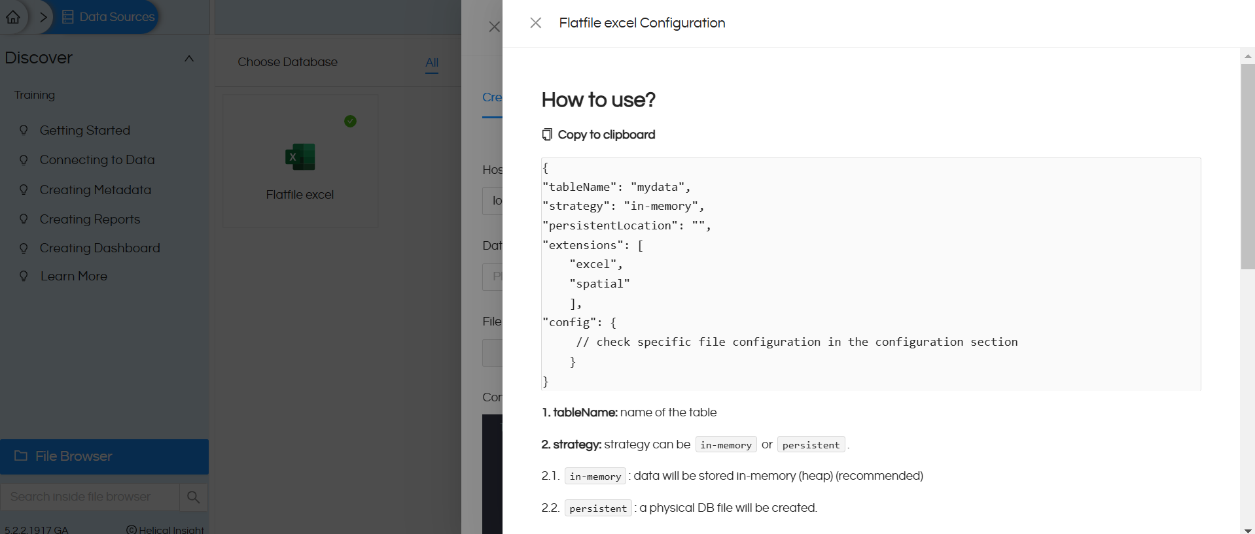Click the Training label in sidebar
The height and width of the screenshot is (534, 1255).
tap(35, 95)
